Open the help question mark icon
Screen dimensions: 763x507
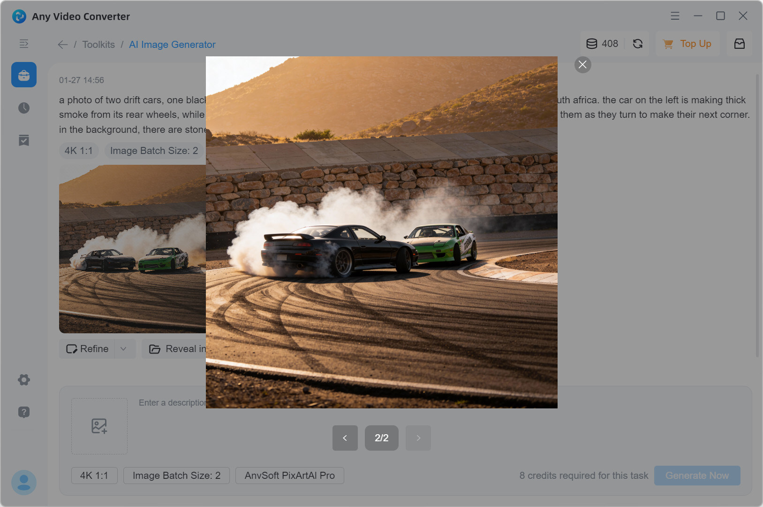pyautogui.click(x=24, y=412)
